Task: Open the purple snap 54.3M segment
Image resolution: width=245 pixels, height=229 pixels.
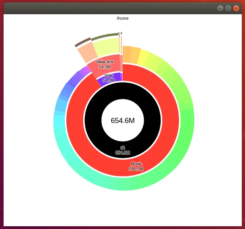Action: [109, 78]
